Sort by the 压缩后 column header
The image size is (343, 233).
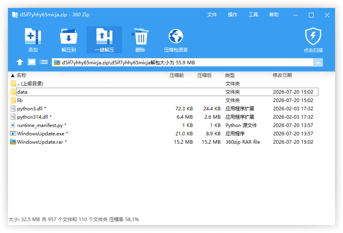[x=209, y=75]
